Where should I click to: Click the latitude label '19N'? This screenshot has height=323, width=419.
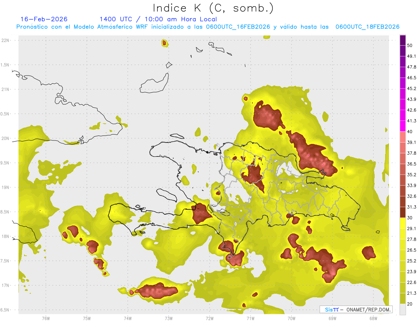point(6,187)
